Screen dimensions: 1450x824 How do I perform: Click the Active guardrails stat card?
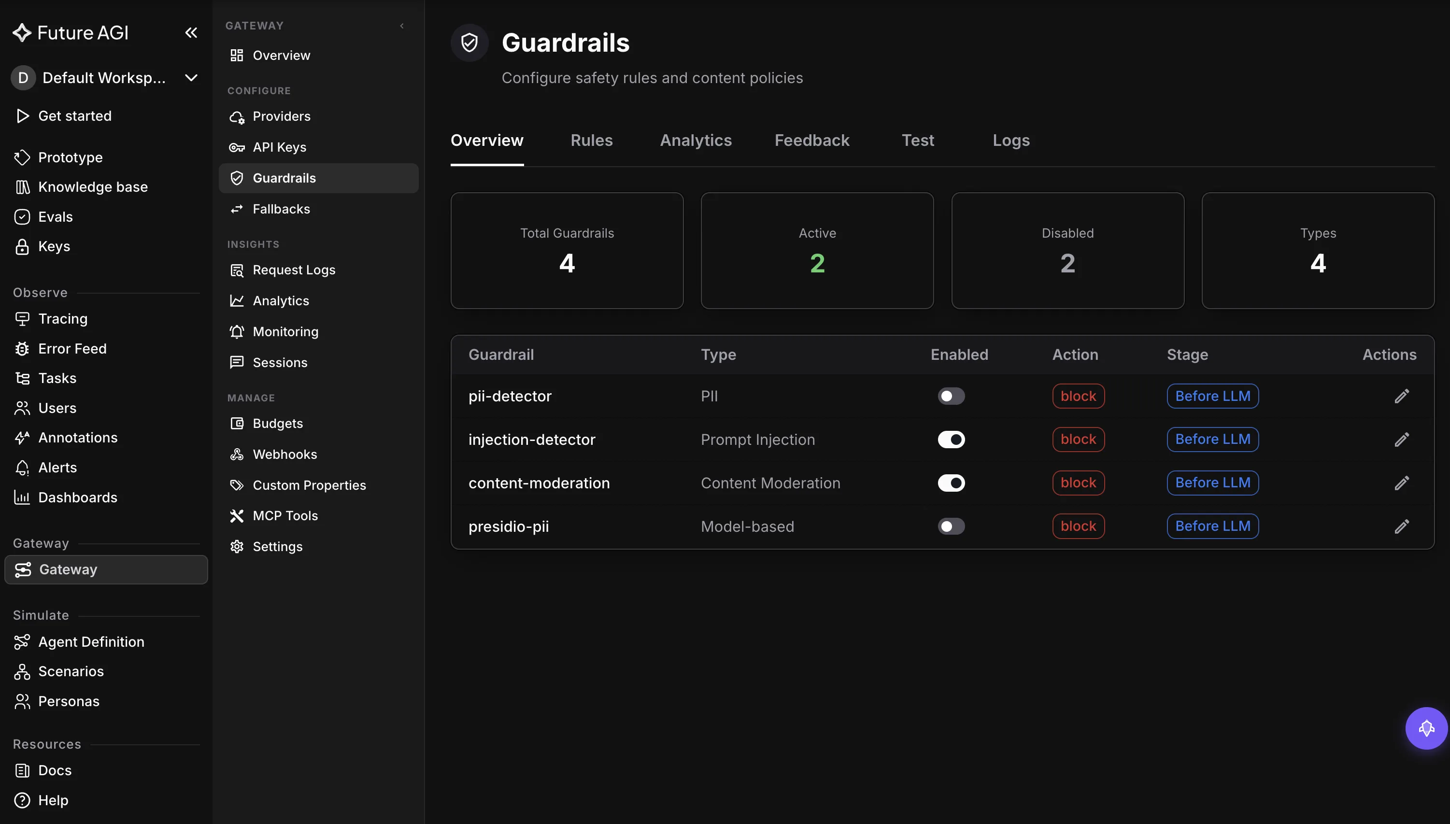click(817, 251)
